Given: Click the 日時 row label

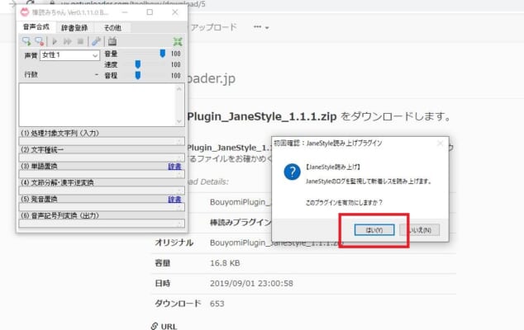Looking at the screenshot, I should pyautogui.click(x=163, y=283).
